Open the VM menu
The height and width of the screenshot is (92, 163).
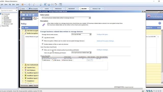[x=10, y=5]
